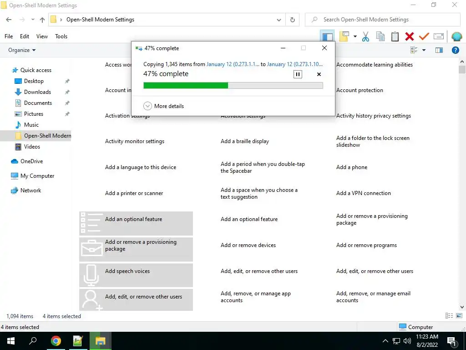
Task: Select Add or remove programs
Action: click(x=366, y=245)
